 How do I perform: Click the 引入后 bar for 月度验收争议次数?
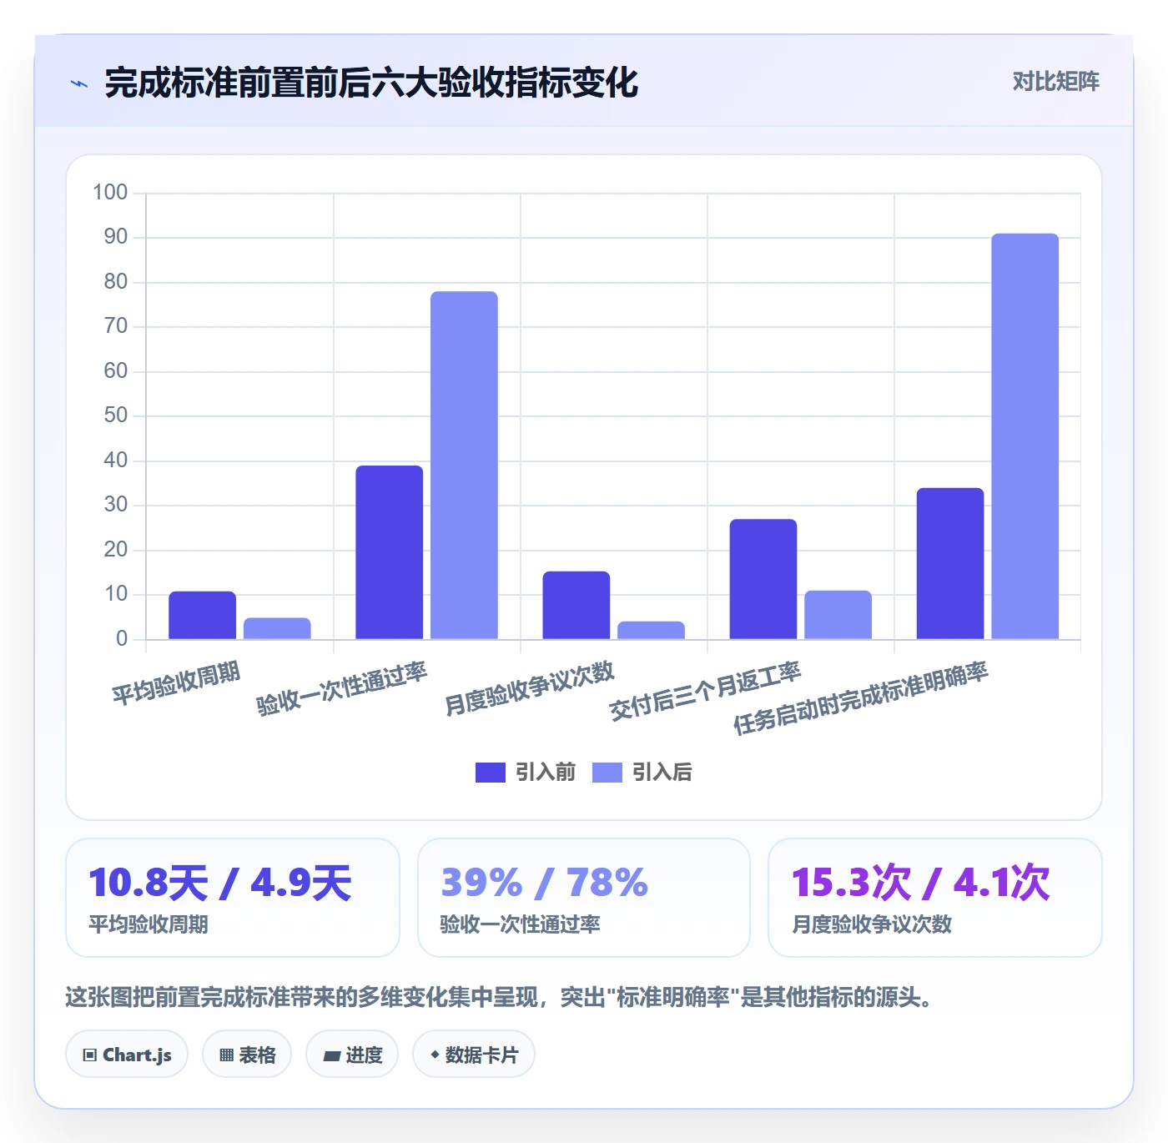651,631
